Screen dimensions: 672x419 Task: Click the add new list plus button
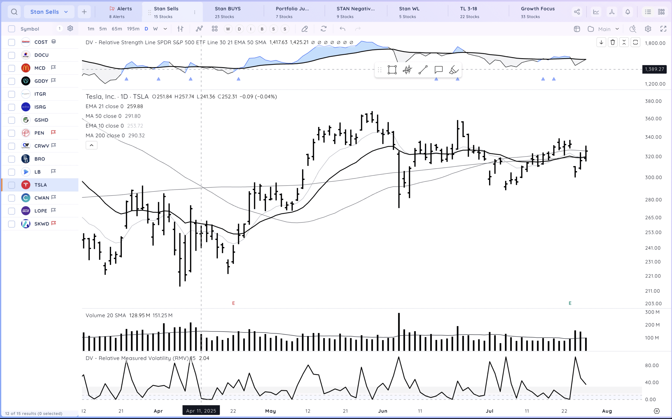84,12
